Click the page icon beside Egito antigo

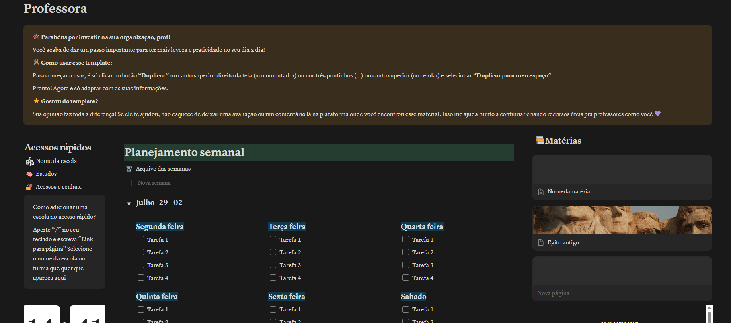click(x=541, y=243)
